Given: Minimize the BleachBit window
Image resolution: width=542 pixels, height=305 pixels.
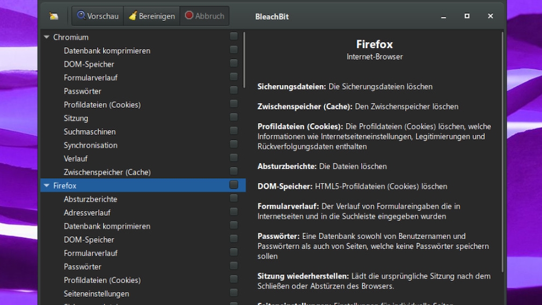Looking at the screenshot, I should click(x=444, y=17).
